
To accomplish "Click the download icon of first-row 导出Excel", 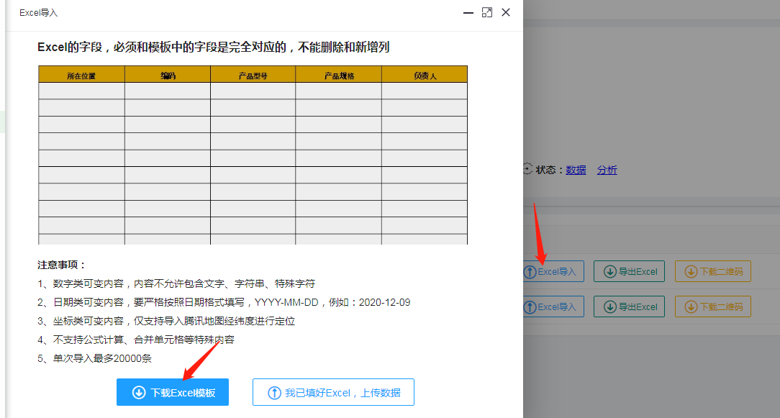I will 609,272.
